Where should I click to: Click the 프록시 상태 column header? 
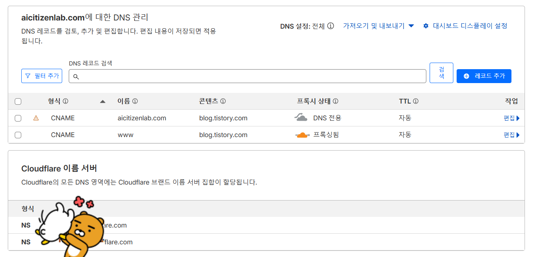tap(314, 101)
